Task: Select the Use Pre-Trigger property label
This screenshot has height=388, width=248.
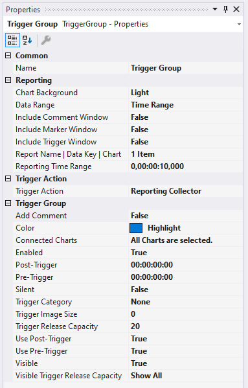Action: [x=41, y=351]
